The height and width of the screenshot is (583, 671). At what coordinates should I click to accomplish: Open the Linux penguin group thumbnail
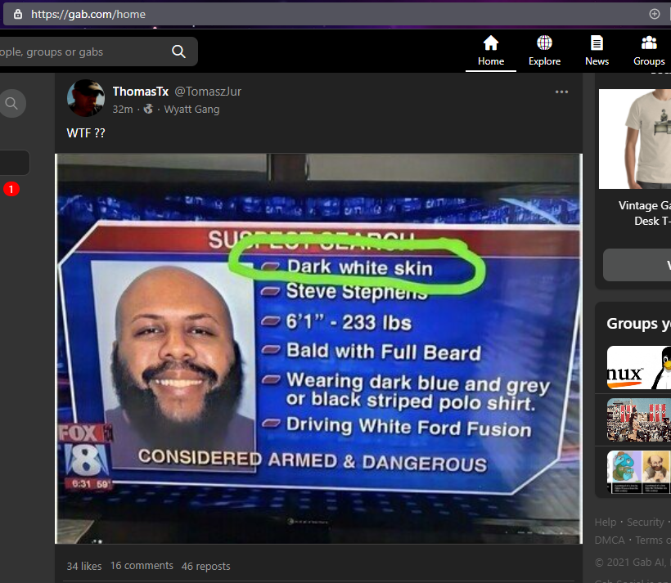click(x=638, y=368)
